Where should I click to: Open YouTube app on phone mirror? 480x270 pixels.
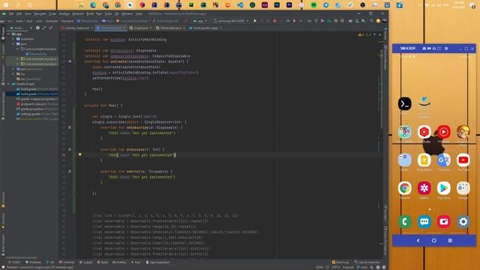[x=463, y=160]
